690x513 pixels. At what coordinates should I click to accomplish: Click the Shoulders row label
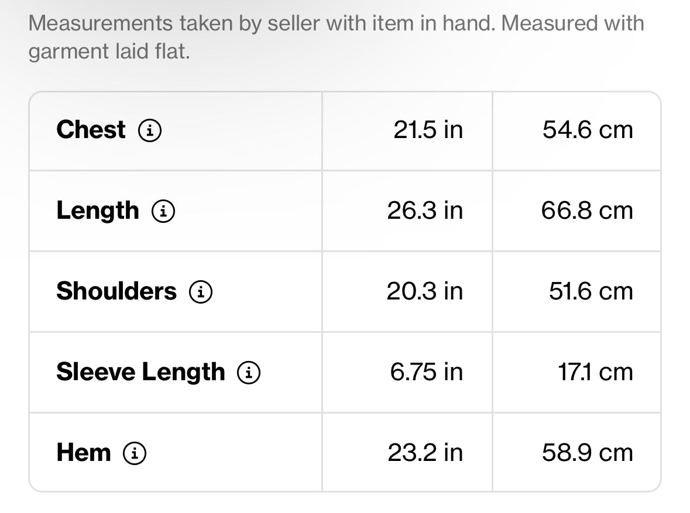click(x=116, y=291)
